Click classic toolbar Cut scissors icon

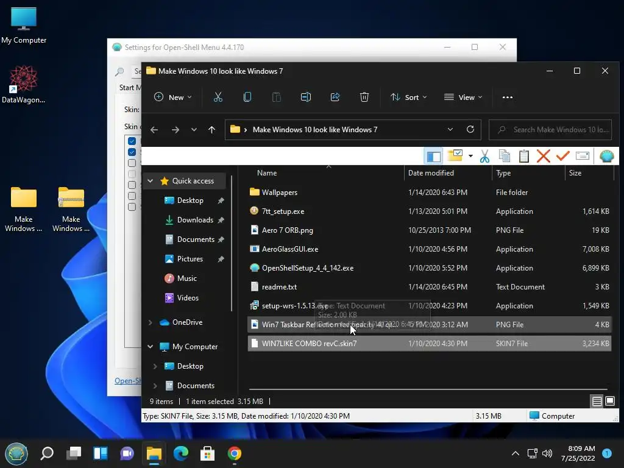point(484,157)
